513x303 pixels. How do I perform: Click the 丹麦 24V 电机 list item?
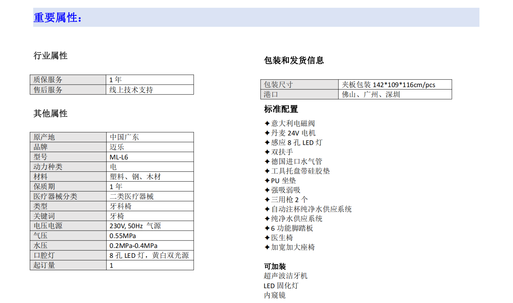pos(290,133)
